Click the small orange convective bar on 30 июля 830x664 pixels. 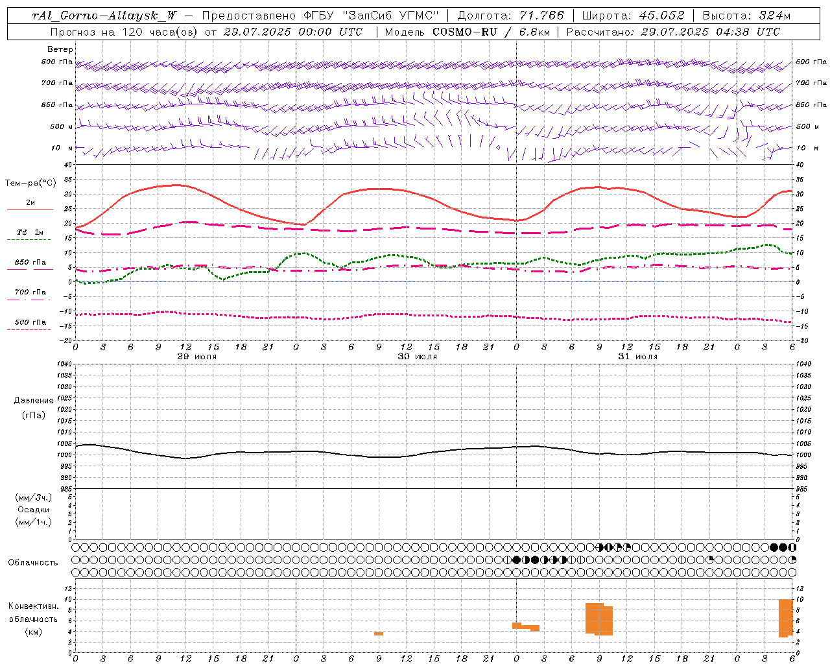(379, 634)
